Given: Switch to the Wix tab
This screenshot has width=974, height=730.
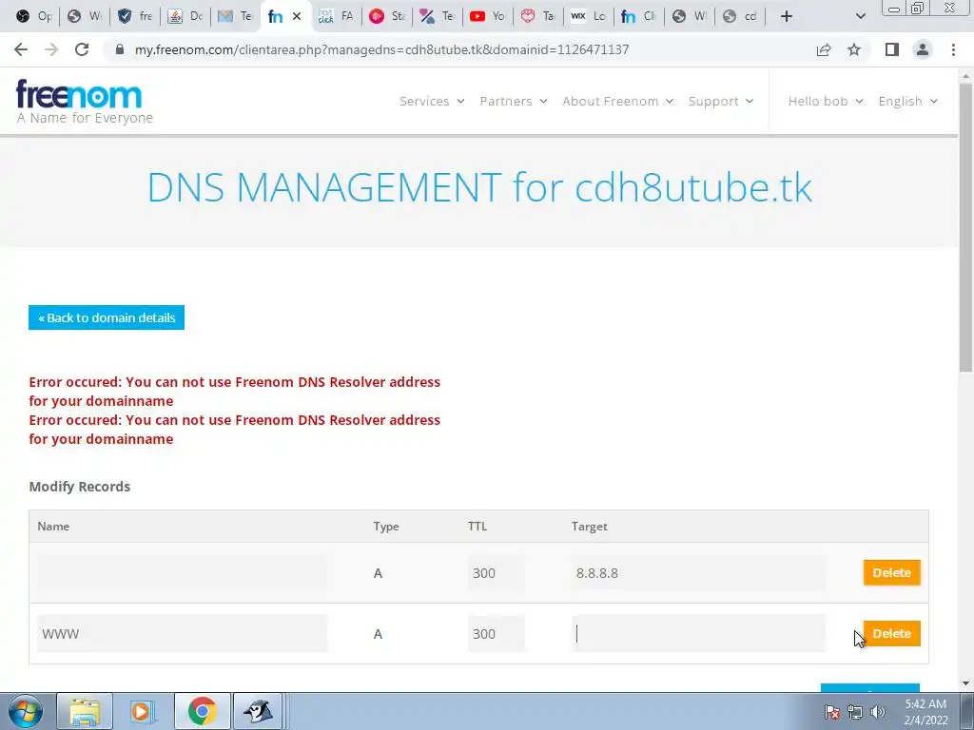Looking at the screenshot, I should click(588, 16).
